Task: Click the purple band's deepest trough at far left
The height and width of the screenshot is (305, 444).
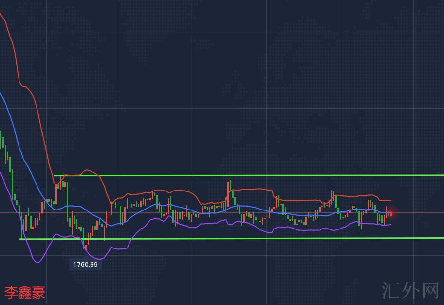Action: point(37,262)
